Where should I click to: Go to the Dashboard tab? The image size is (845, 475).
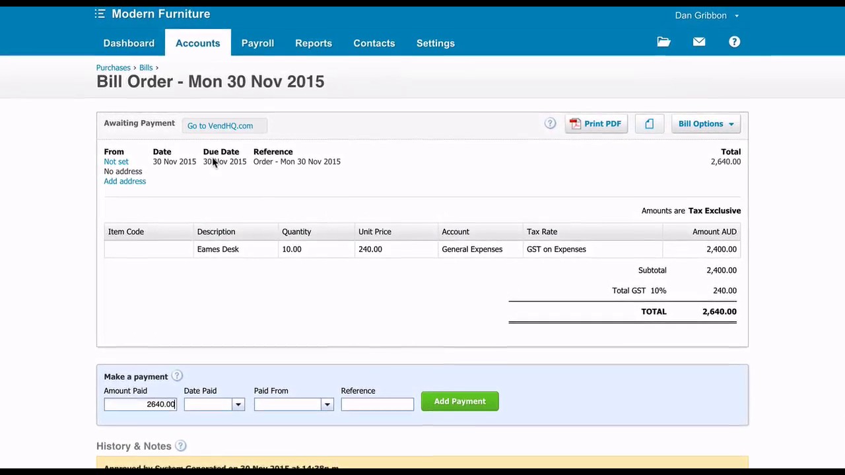(129, 43)
